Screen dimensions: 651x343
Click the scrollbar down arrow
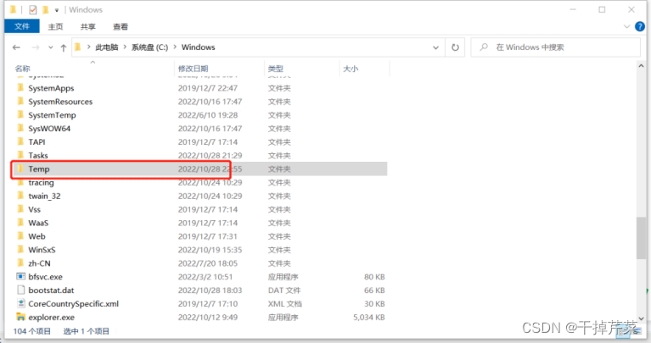click(x=641, y=318)
